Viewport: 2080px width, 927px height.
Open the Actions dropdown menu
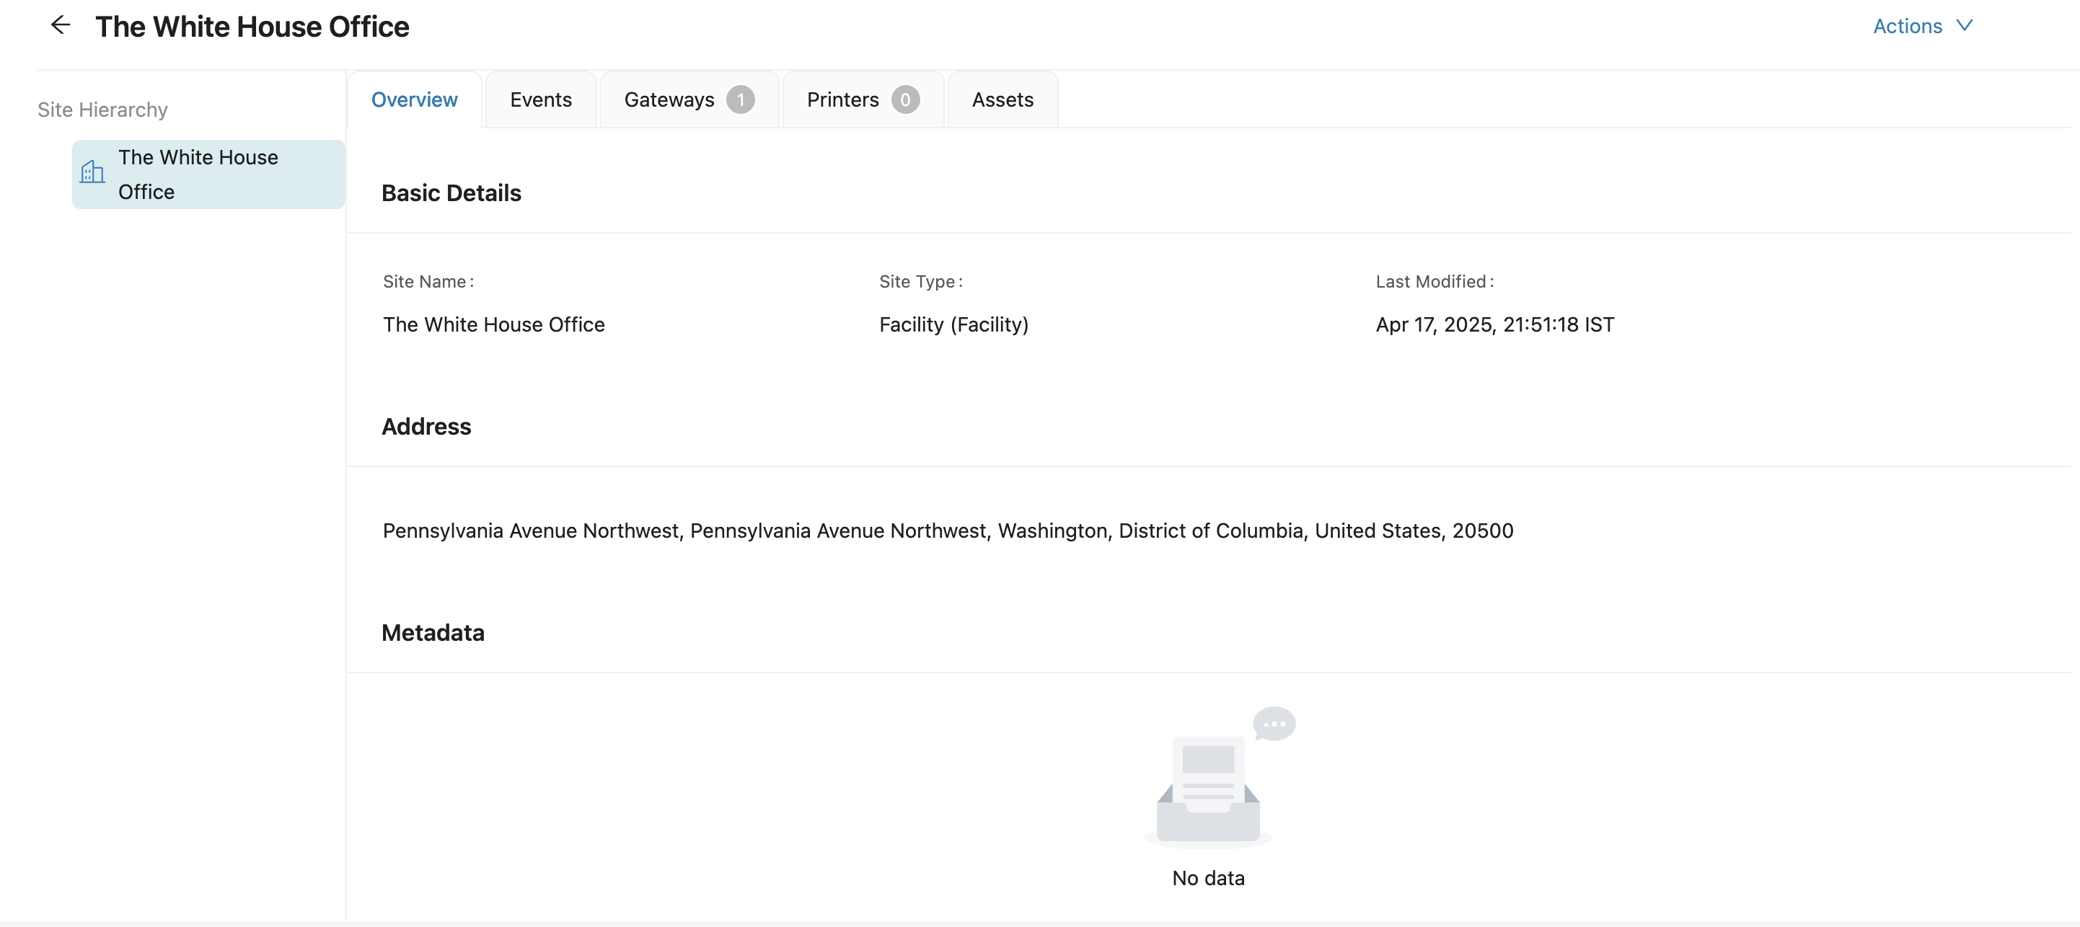1907,26
